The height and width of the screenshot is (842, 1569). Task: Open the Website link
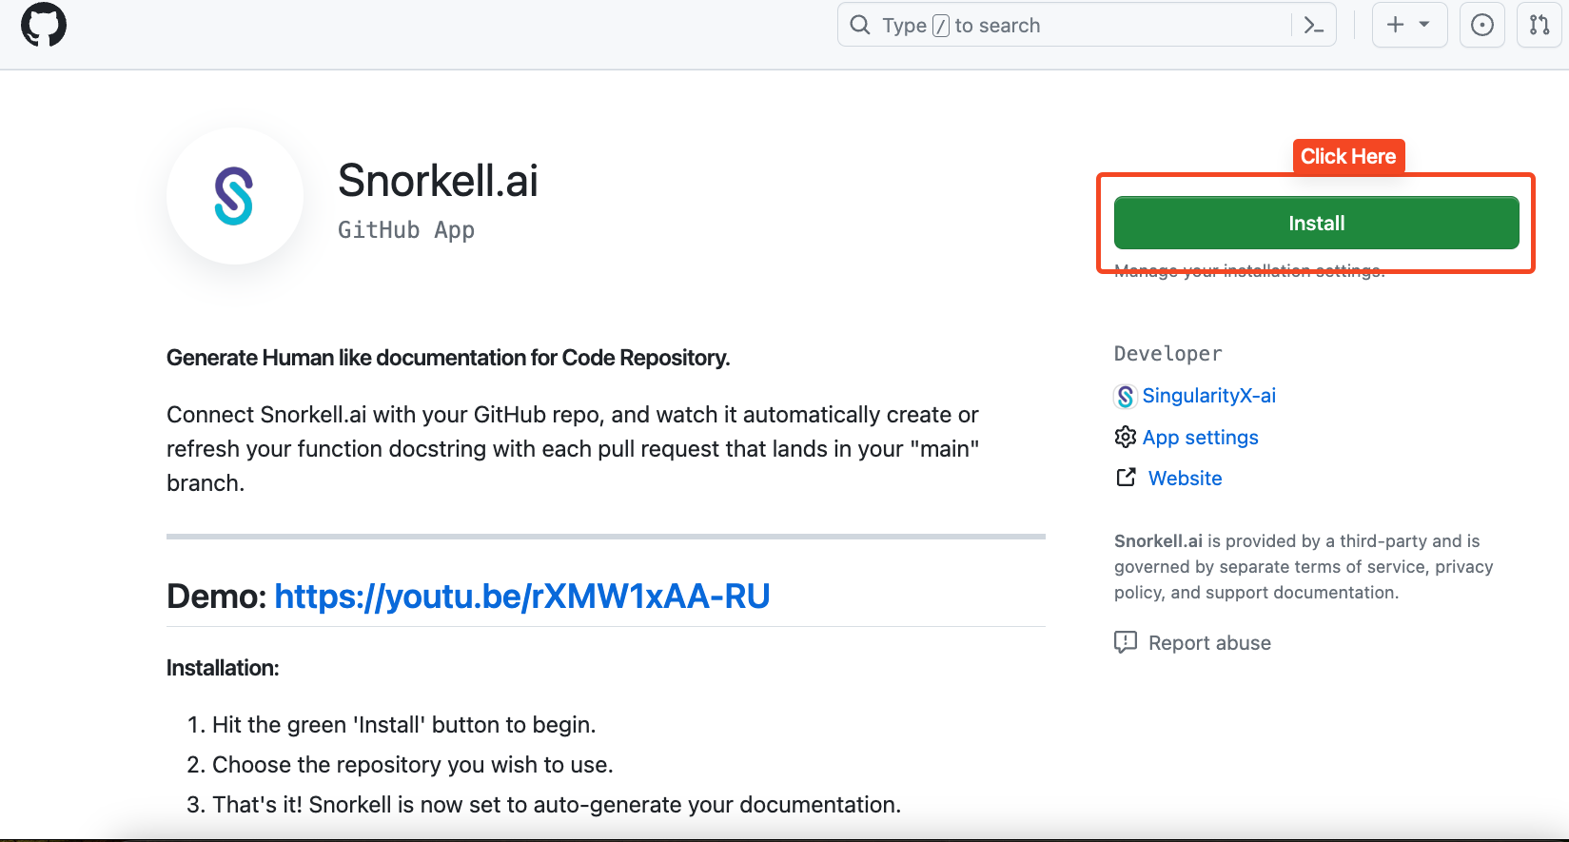tap(1185, 479)
